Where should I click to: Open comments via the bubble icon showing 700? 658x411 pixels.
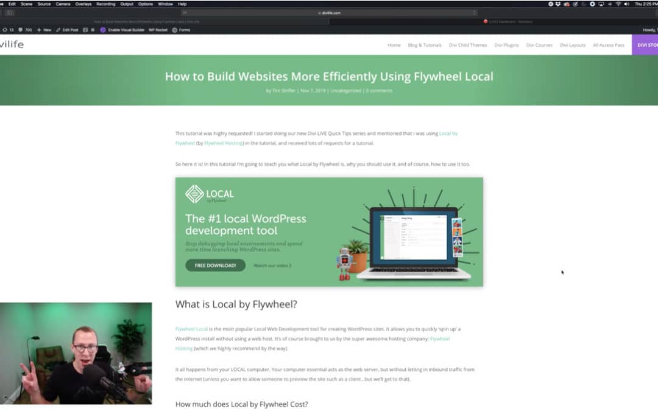pos(23,29)
